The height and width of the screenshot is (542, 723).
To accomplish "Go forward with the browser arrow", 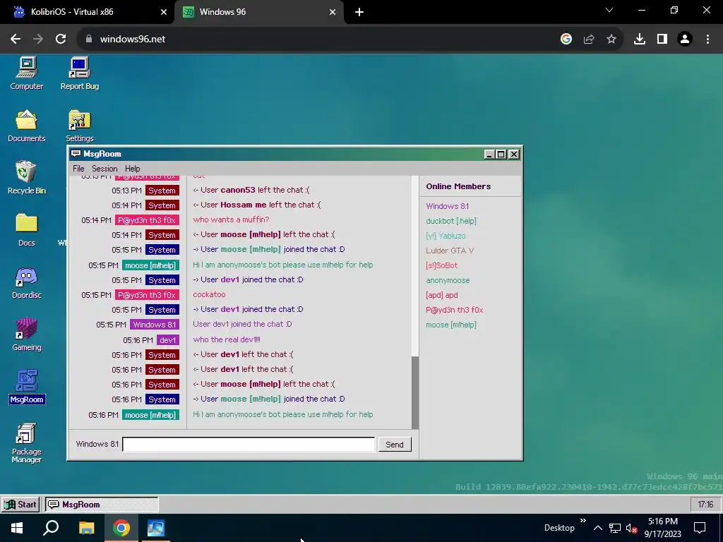I will pyautogui.click(x=38, y=39).
